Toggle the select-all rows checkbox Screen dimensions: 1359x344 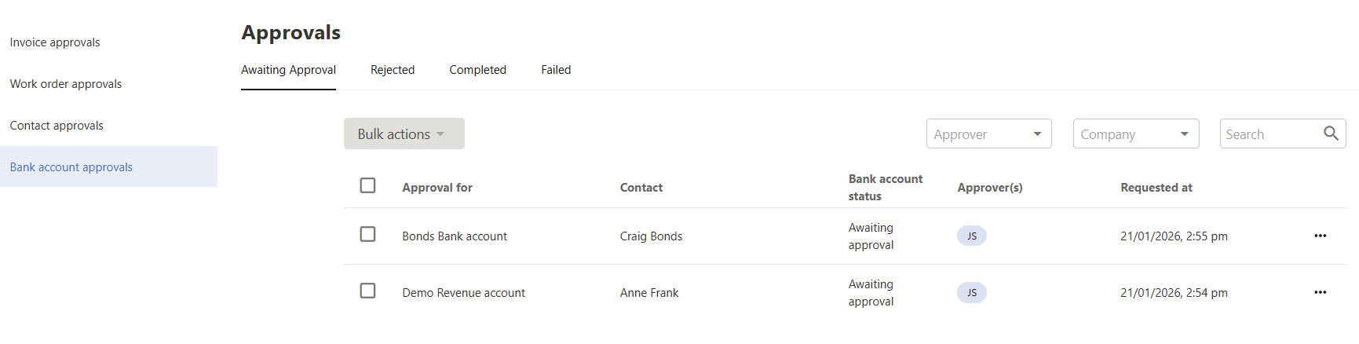tap(367, 185)
